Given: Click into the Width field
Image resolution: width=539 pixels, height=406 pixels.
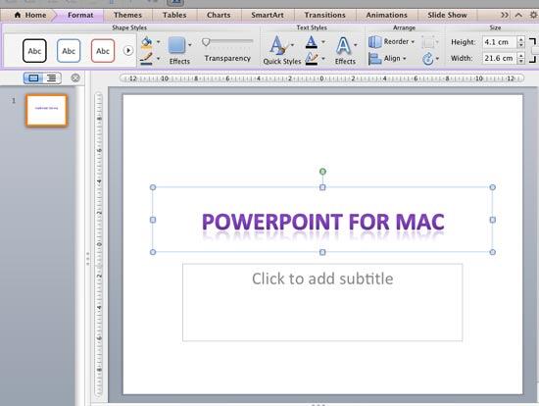Looking at the screenshot, I should point(500,58).
